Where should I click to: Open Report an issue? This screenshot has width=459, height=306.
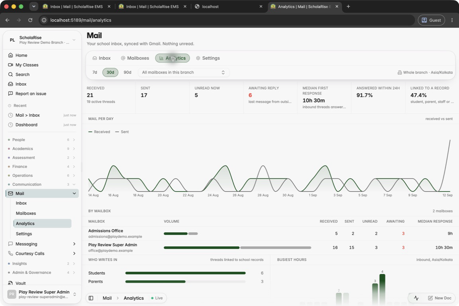30,93
